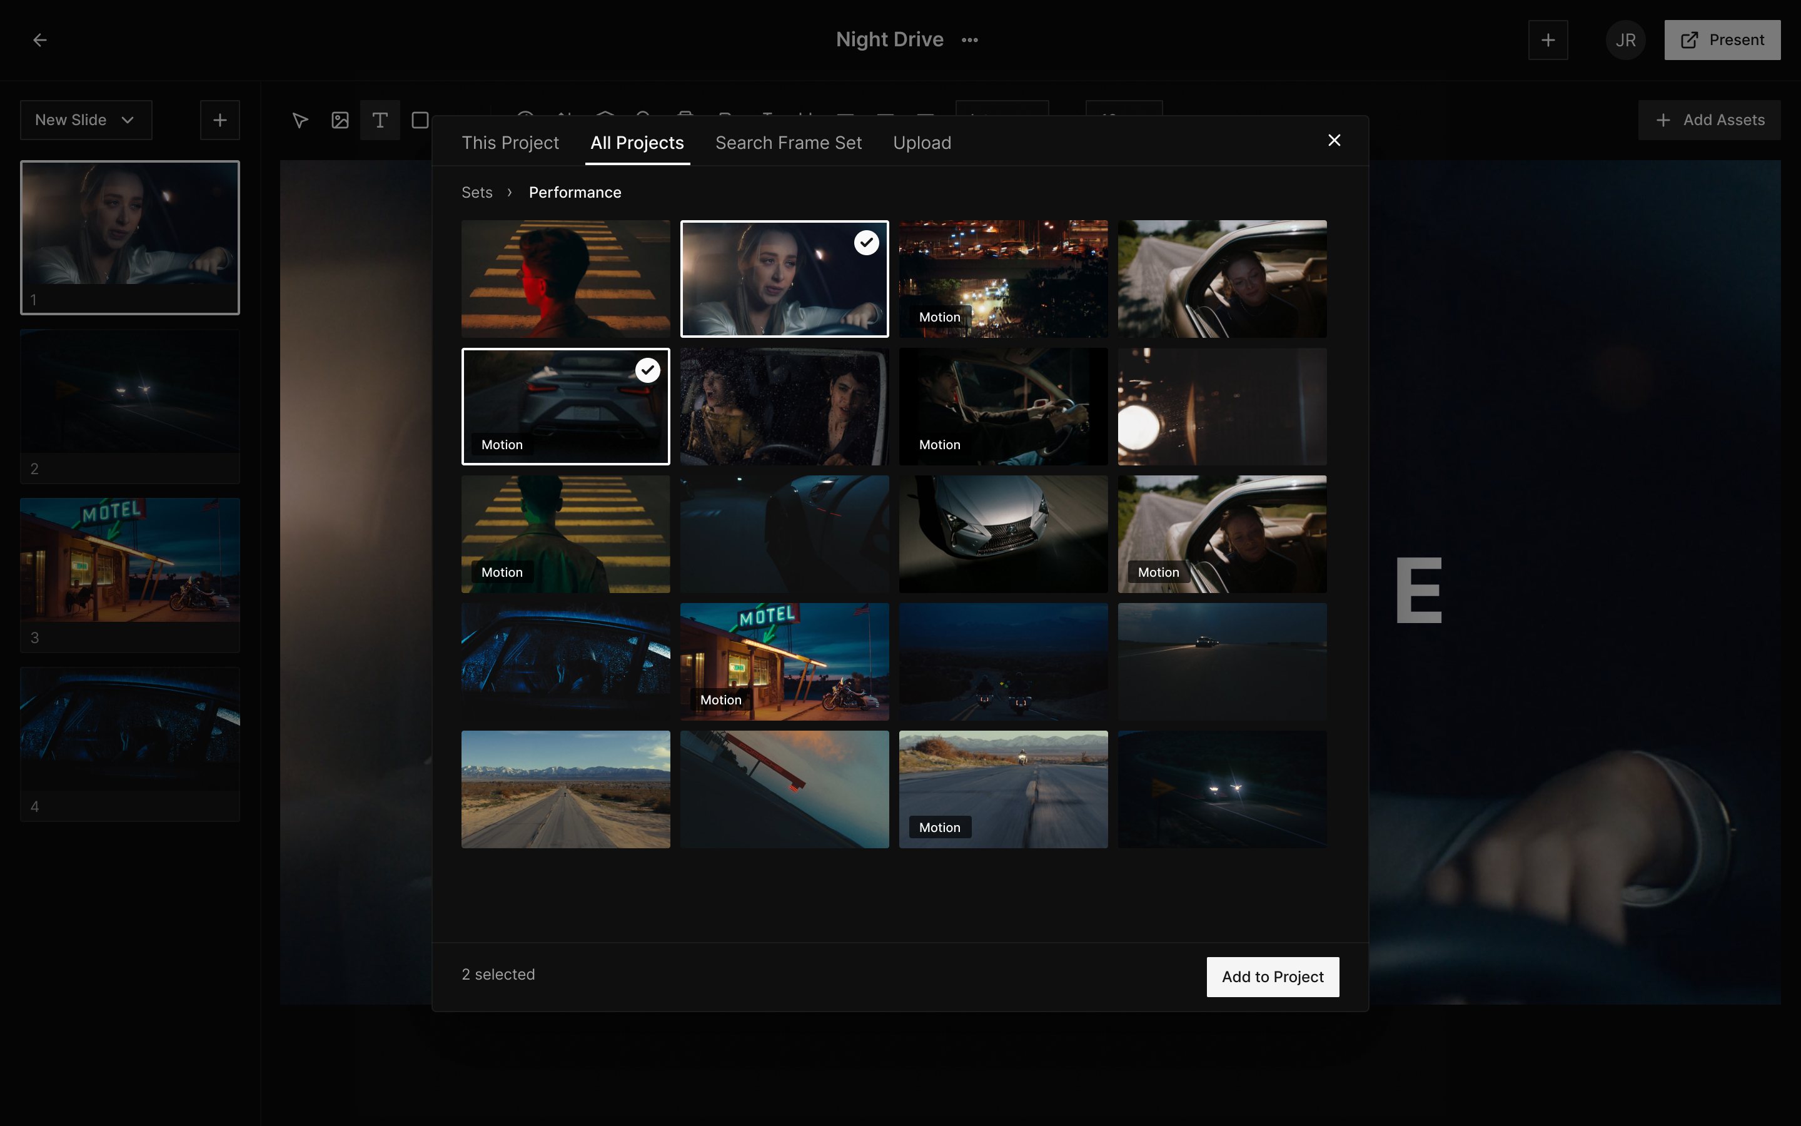The height and width of the screenshot is (1126, 1801).
Task: Click Add to Project
Action: pos(1273,976)
